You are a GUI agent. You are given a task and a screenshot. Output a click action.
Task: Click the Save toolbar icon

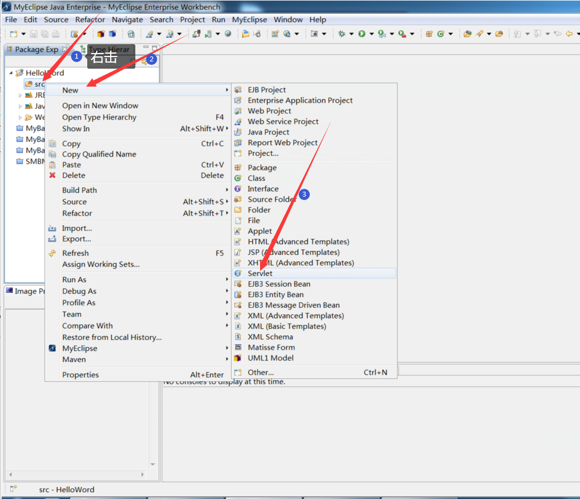(x=34, y=34)
